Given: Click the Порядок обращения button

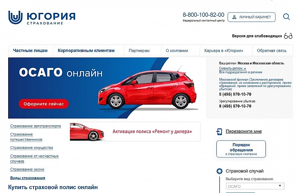Looking at the screenshot, I should coord(241,149).
